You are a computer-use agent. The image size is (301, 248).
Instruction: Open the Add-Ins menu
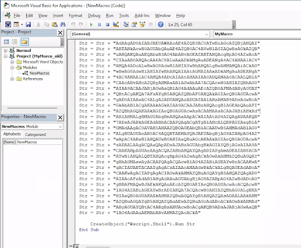click(142, 16)
